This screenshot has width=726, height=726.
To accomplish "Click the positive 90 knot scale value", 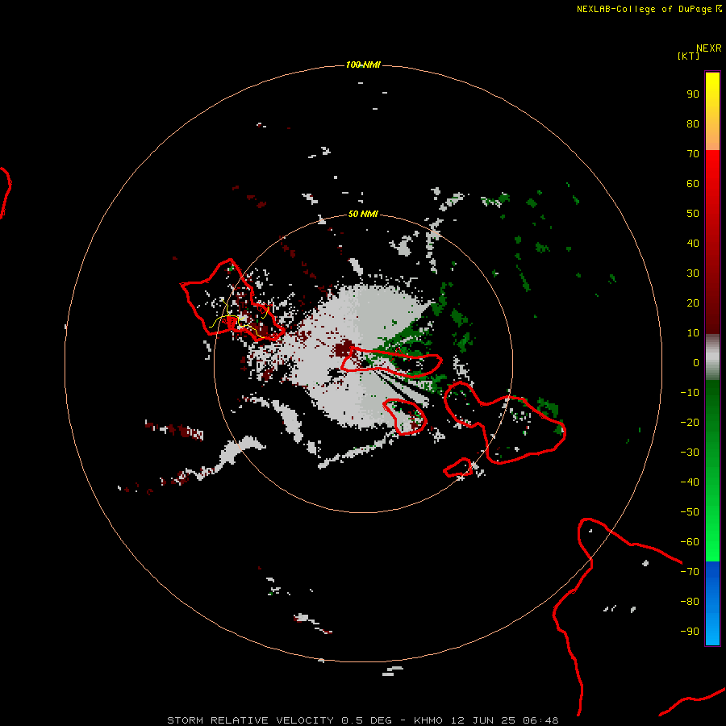I will click(x=693, y=94).
